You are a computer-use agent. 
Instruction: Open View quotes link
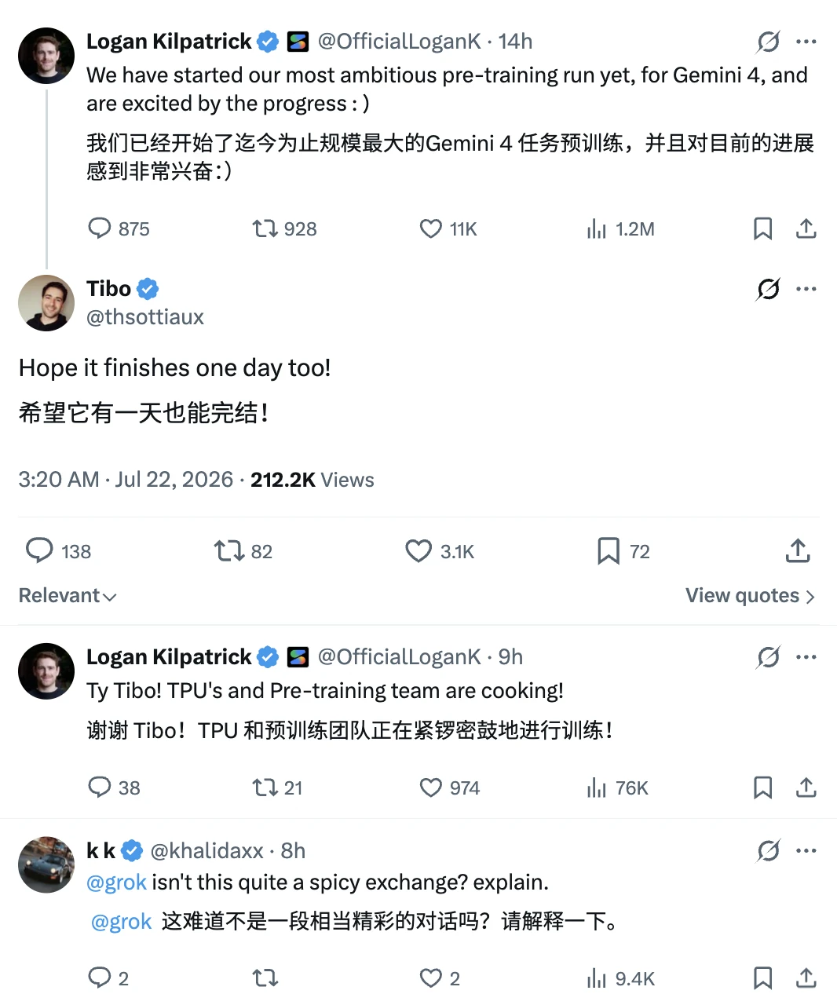pos(751,596)
